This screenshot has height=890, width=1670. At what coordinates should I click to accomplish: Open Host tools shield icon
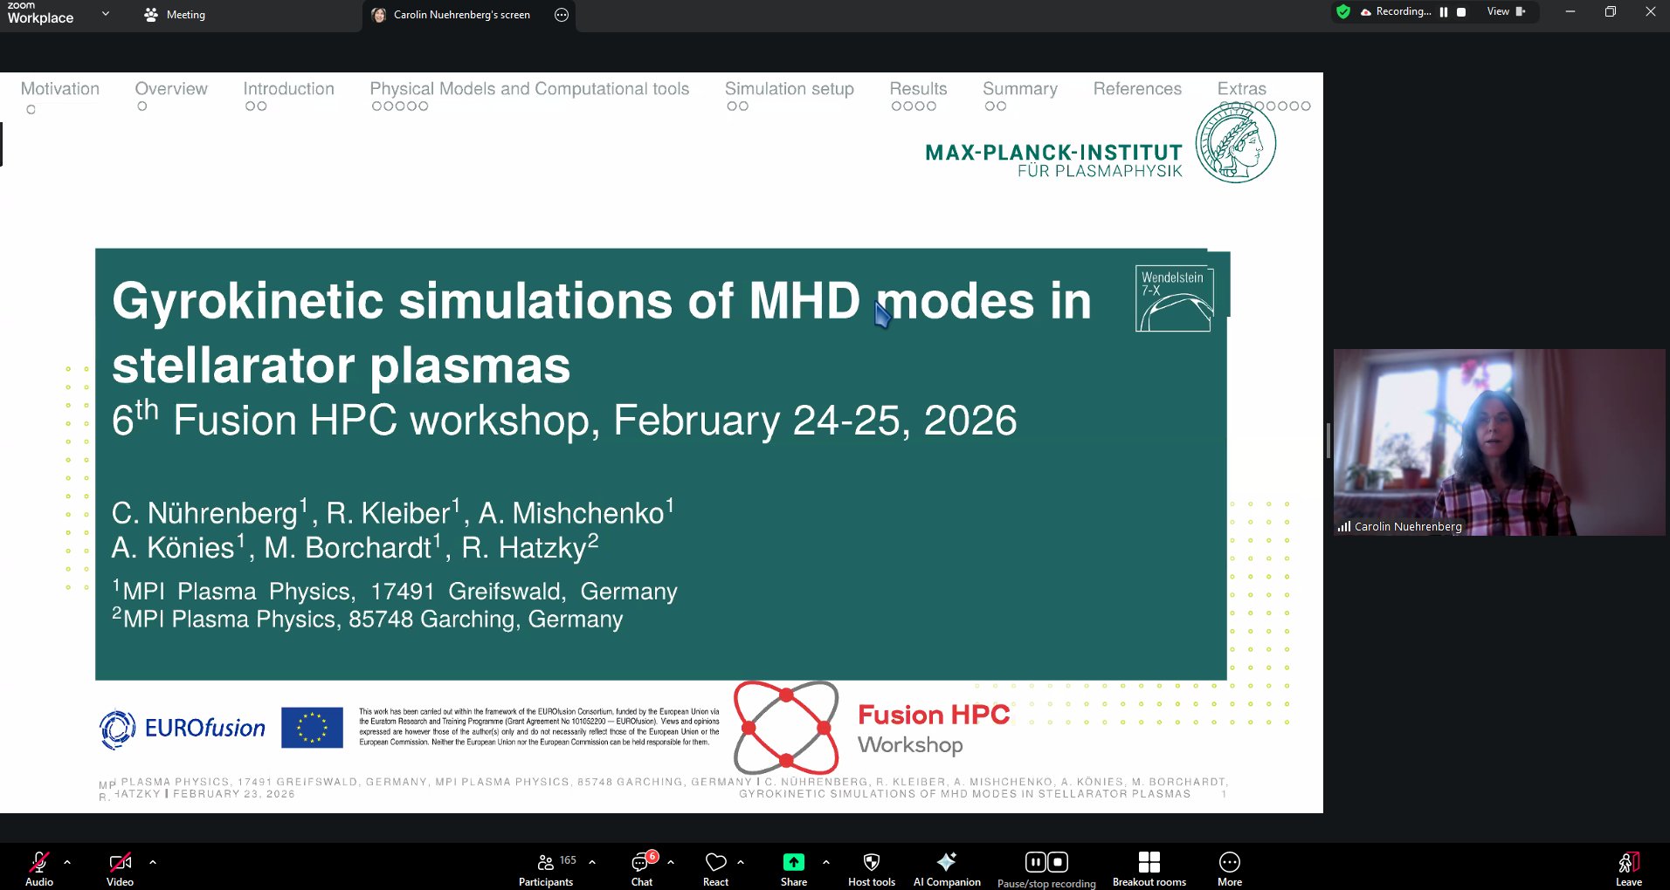click(x=871, y=862)
